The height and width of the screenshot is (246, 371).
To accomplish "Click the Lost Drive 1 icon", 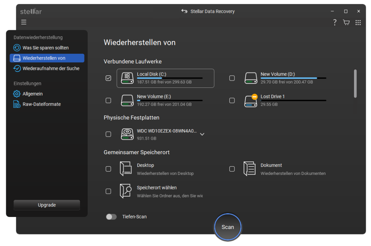I will pos(251,101).
